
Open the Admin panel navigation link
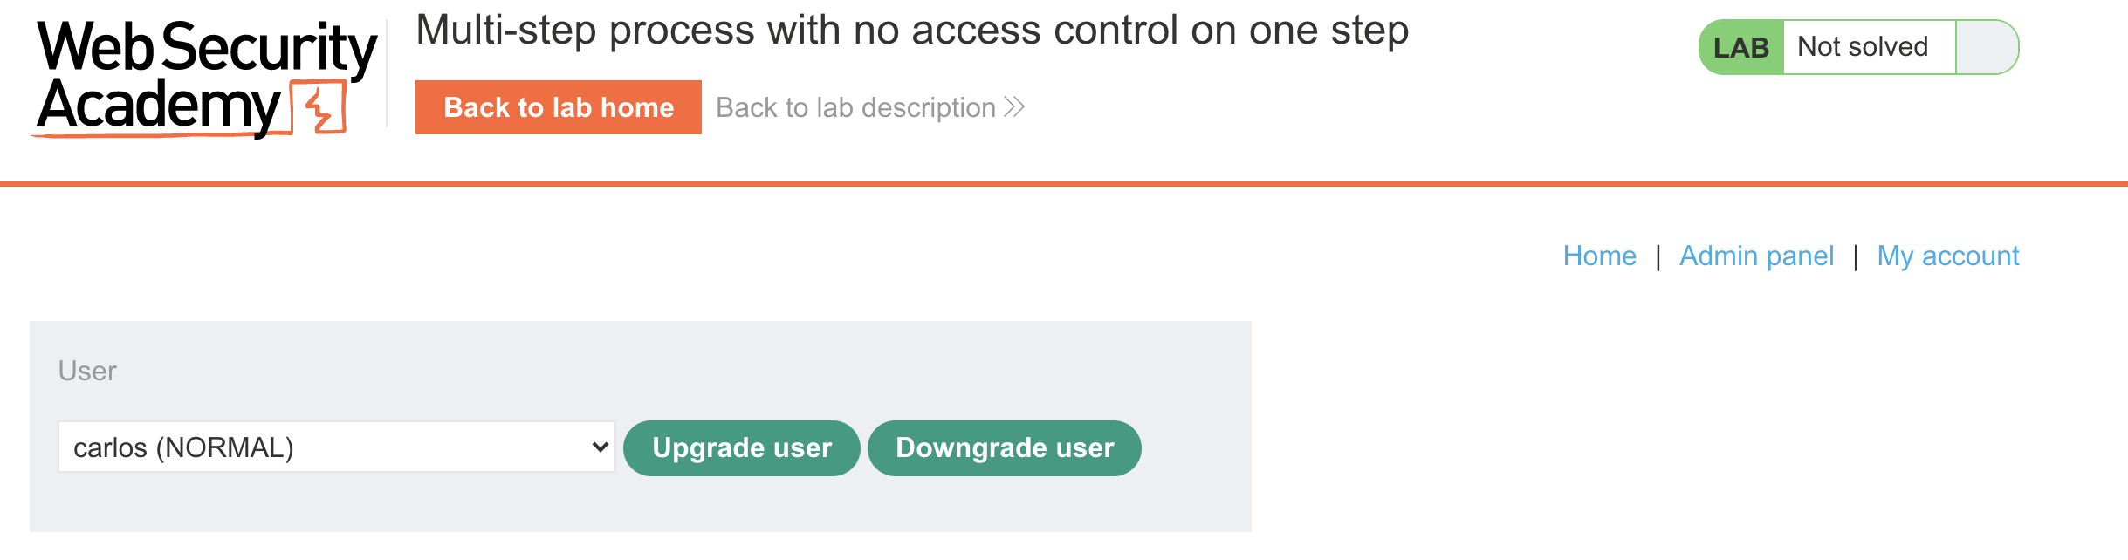[1756, 256]
